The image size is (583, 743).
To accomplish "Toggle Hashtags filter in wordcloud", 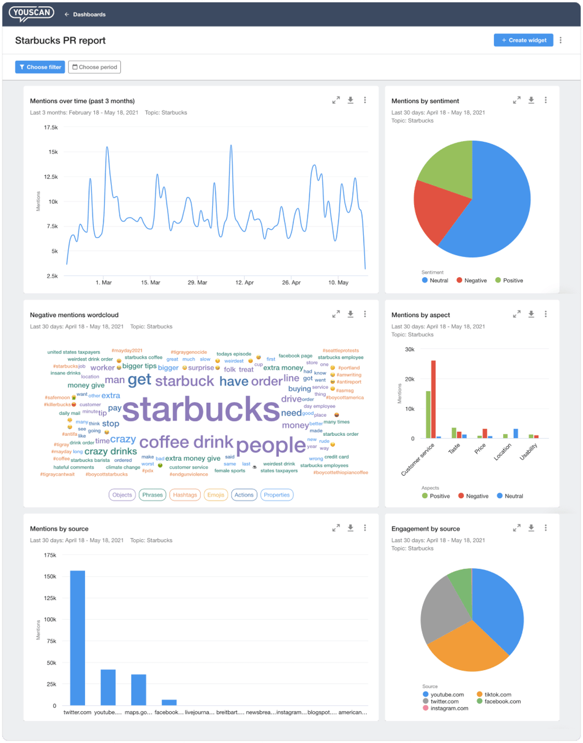I will [185, 495].
